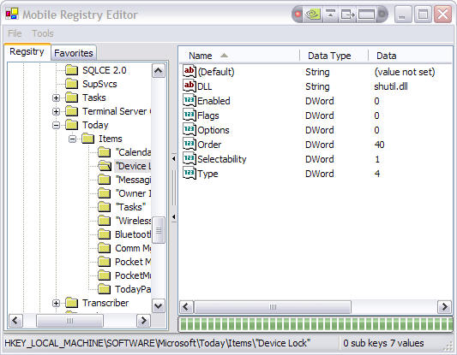The width and height of the screenshot is (457, 355).
Task: Expand the Transcriber key
Action: click(x=56, y=304)
